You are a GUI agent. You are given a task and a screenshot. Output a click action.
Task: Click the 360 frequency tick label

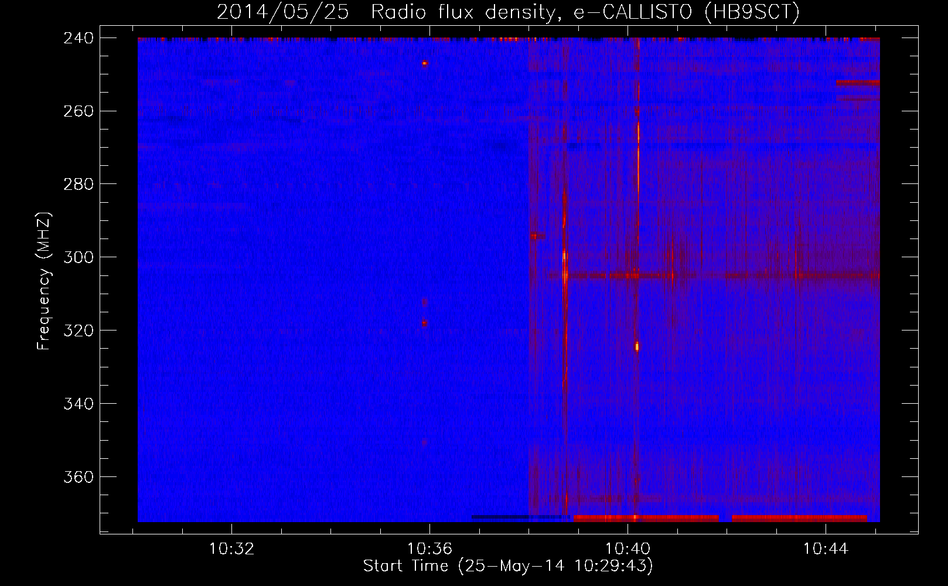(79, 477)
